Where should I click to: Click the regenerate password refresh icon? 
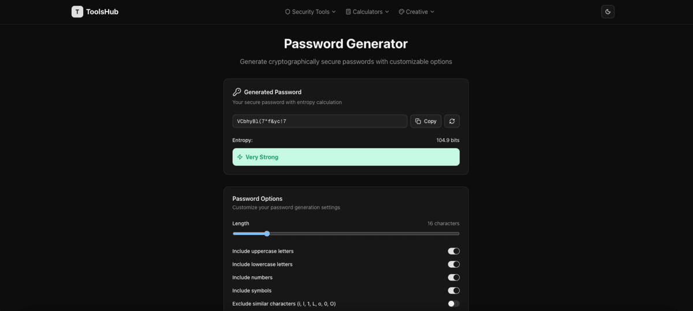(x=452, y=121)
